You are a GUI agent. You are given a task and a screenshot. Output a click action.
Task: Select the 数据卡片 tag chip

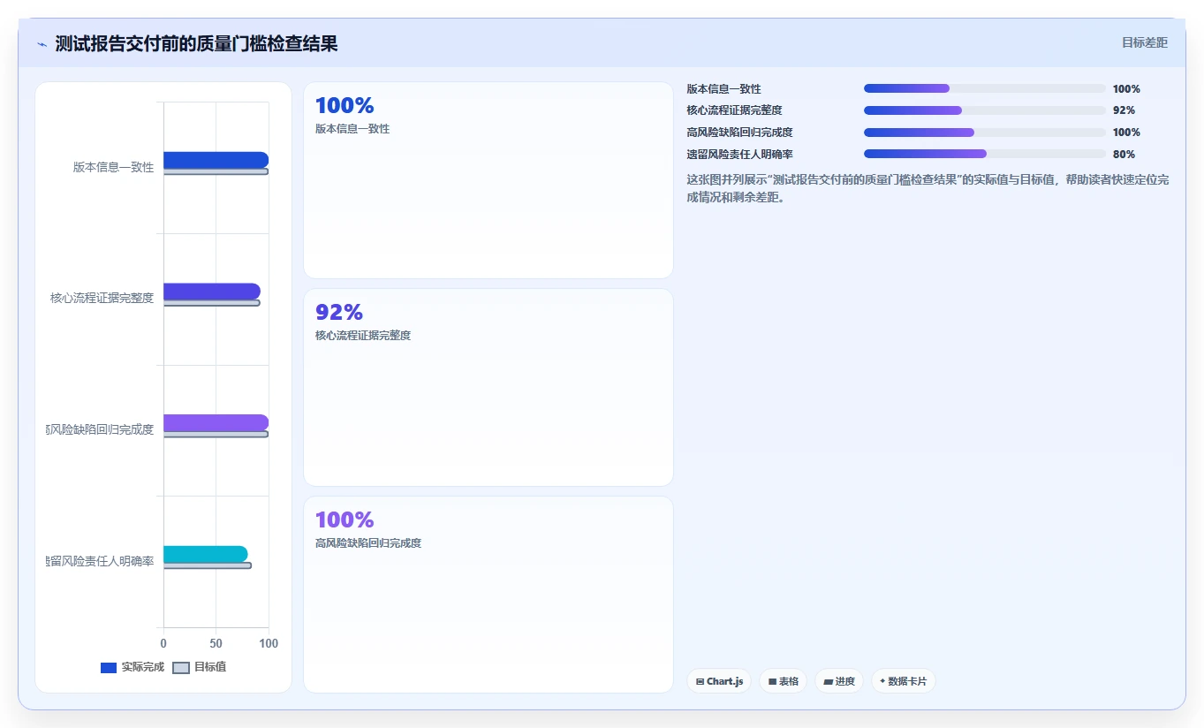903,681
